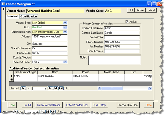Click the Vendor Management form icon in title bar

click(x=3, y=4)
